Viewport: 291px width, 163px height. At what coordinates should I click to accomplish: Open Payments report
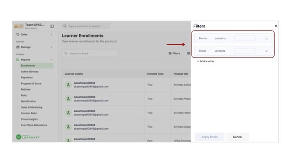(27, 77)
